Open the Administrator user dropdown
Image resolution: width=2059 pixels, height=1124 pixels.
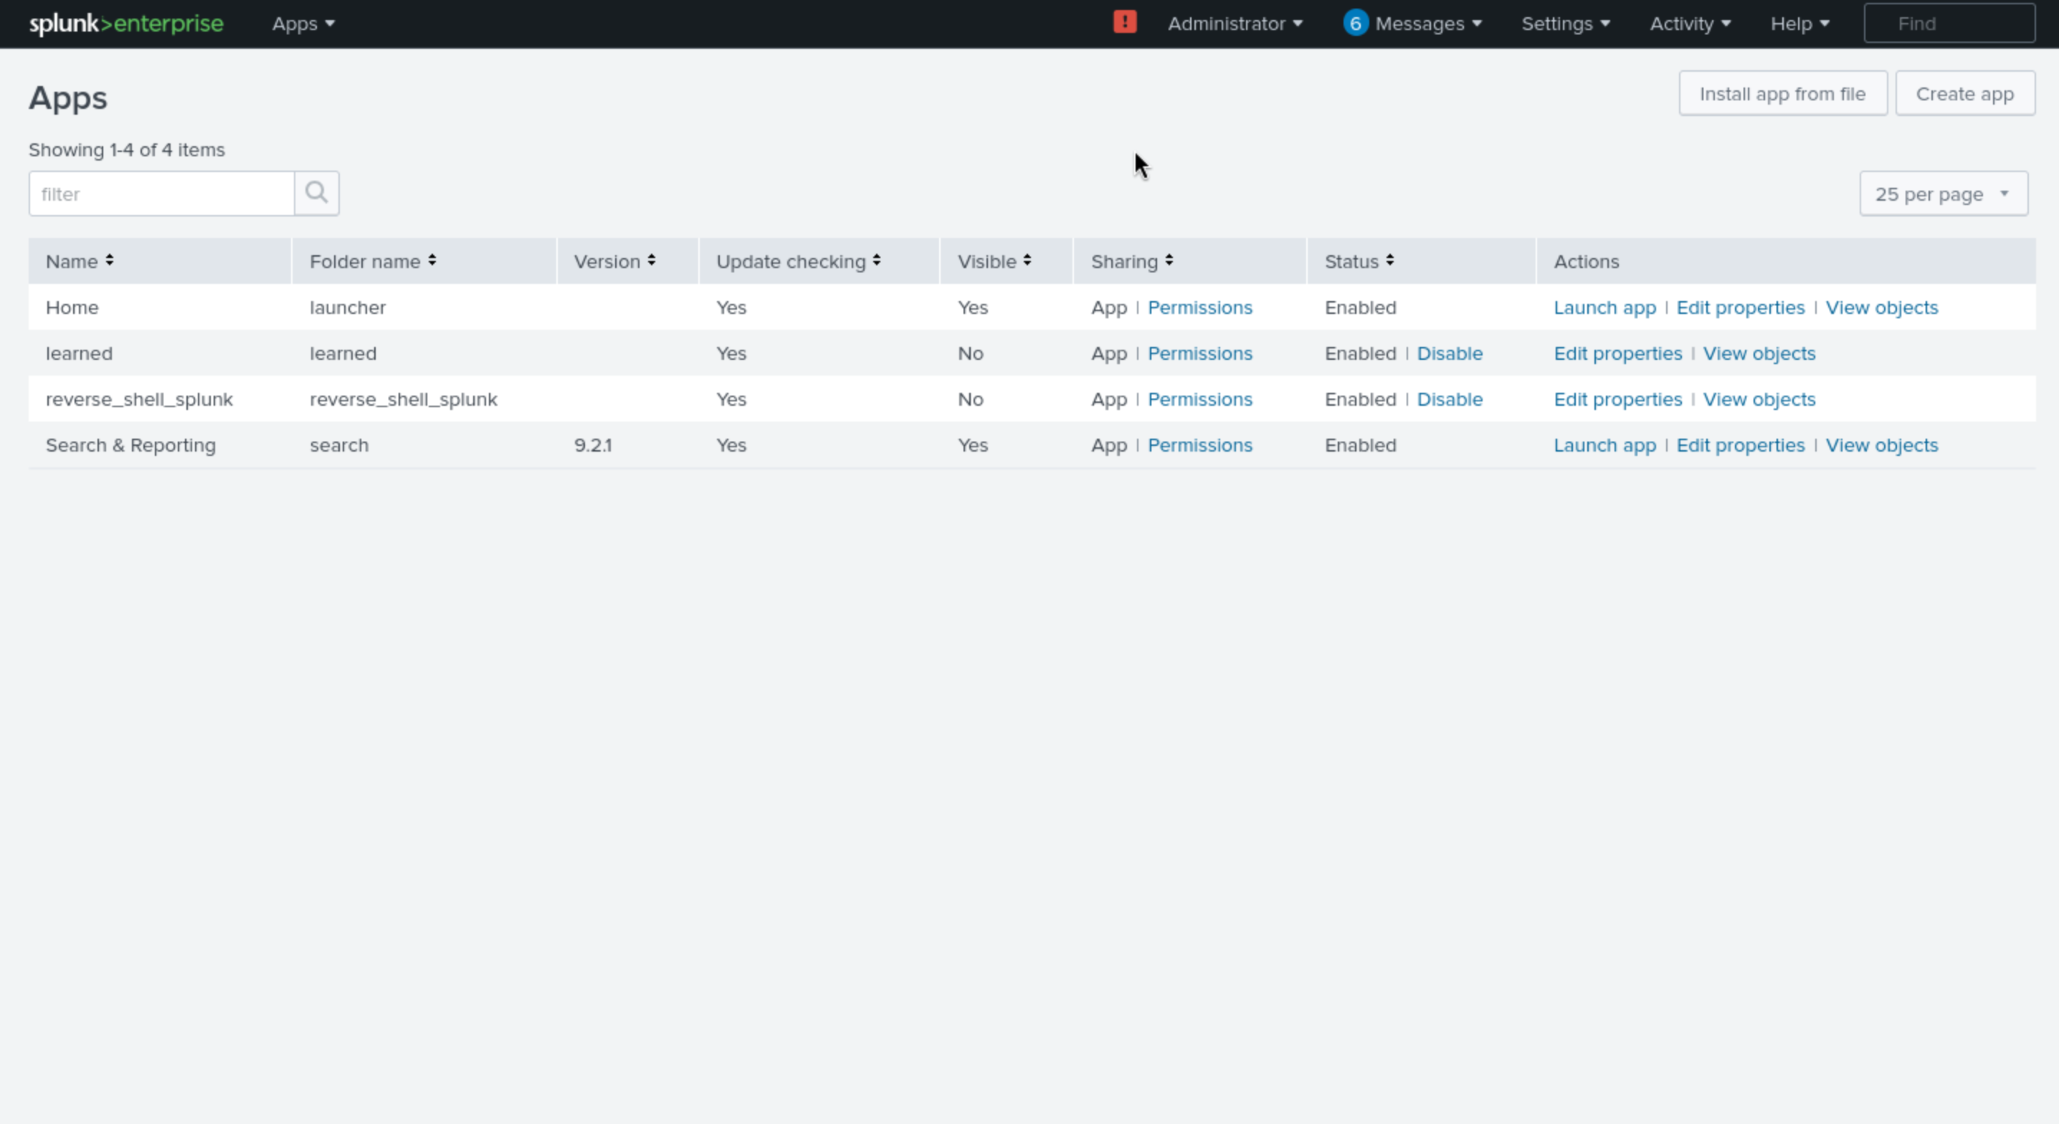pos(1235,24)
